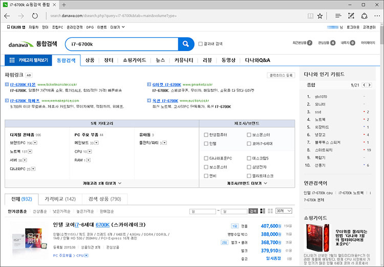Expand the 메인보드 category dropdown arrow

(96, 143)
